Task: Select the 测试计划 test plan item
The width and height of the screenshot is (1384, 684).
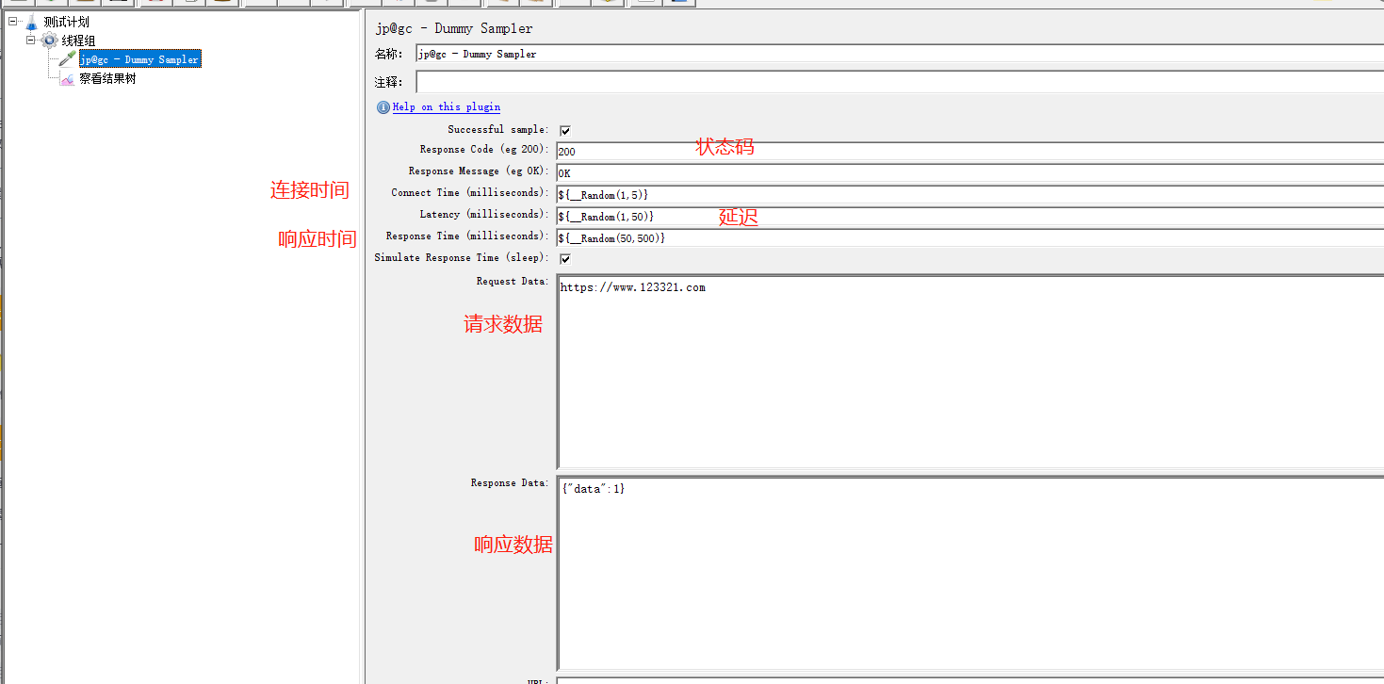Action: 66,22
